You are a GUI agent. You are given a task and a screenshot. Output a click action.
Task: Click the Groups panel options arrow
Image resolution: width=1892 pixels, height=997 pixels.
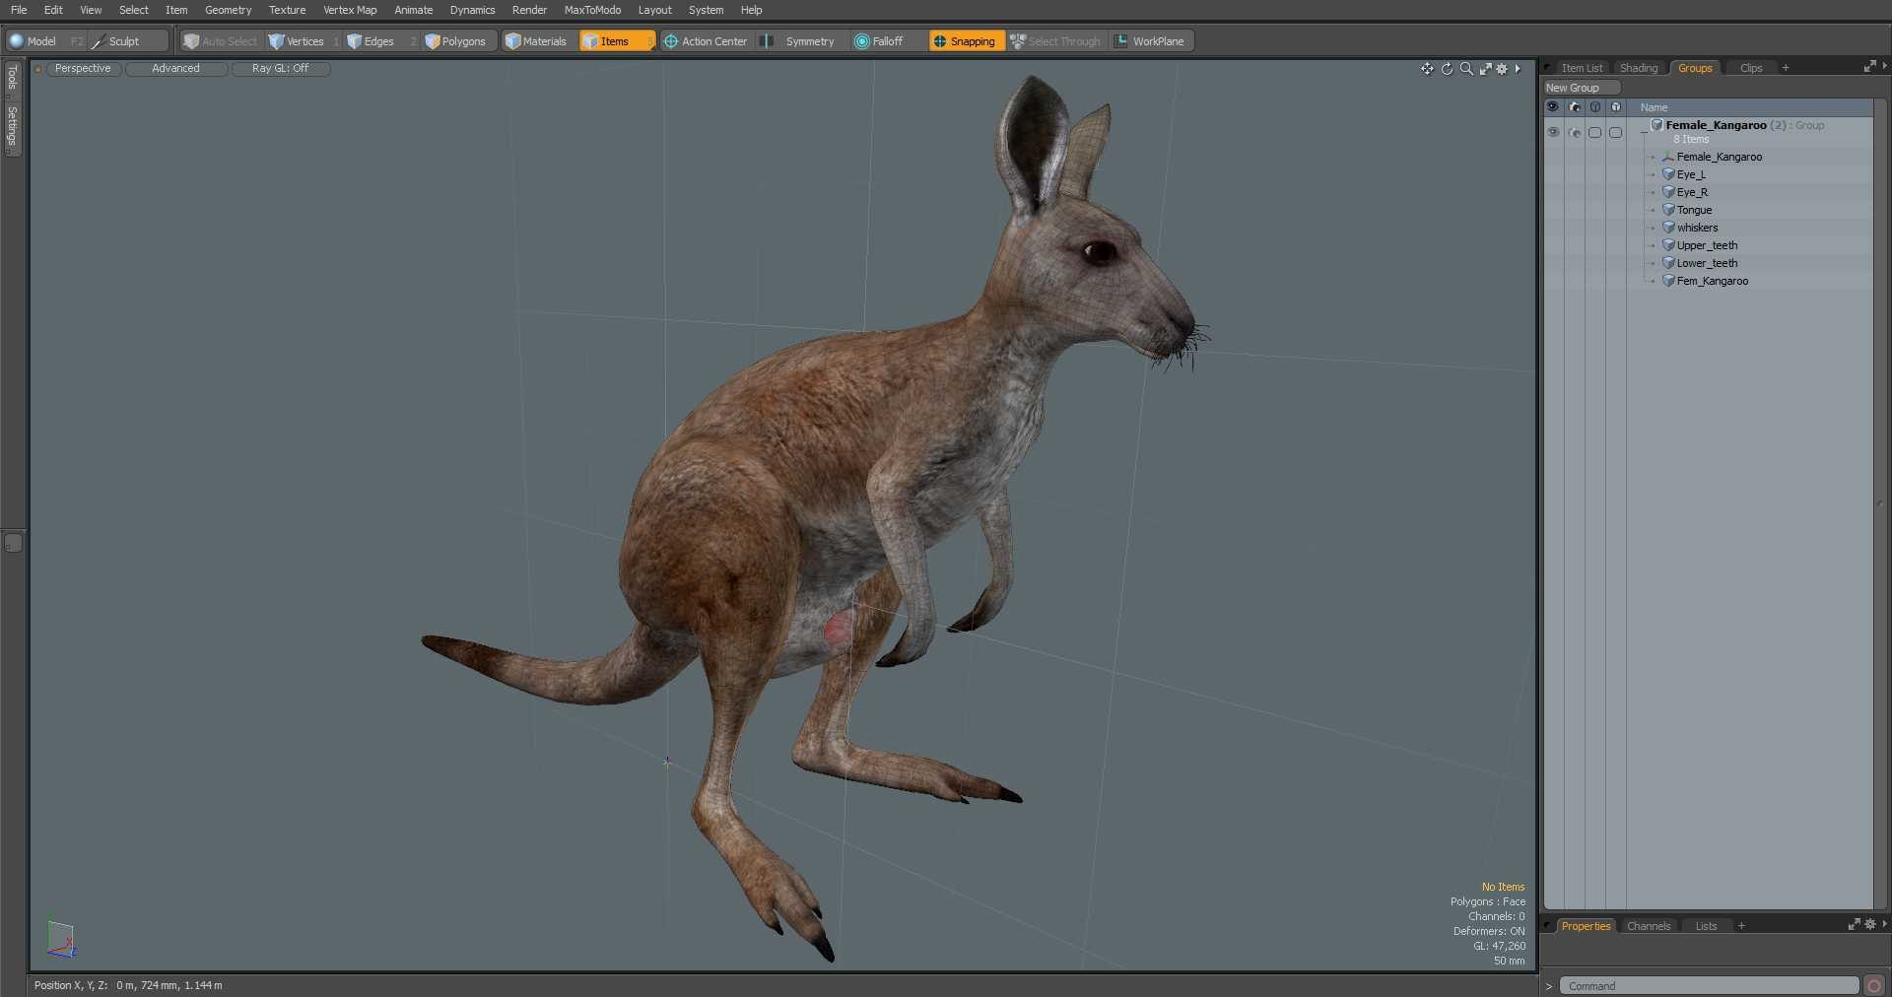pos(1884,67)
